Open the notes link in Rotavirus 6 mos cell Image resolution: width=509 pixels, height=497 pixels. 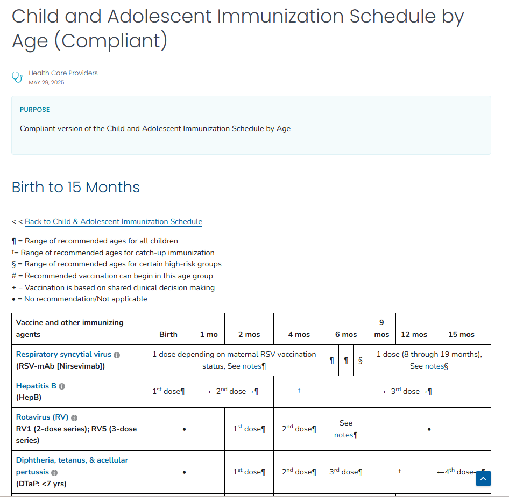tap(343, 435)
